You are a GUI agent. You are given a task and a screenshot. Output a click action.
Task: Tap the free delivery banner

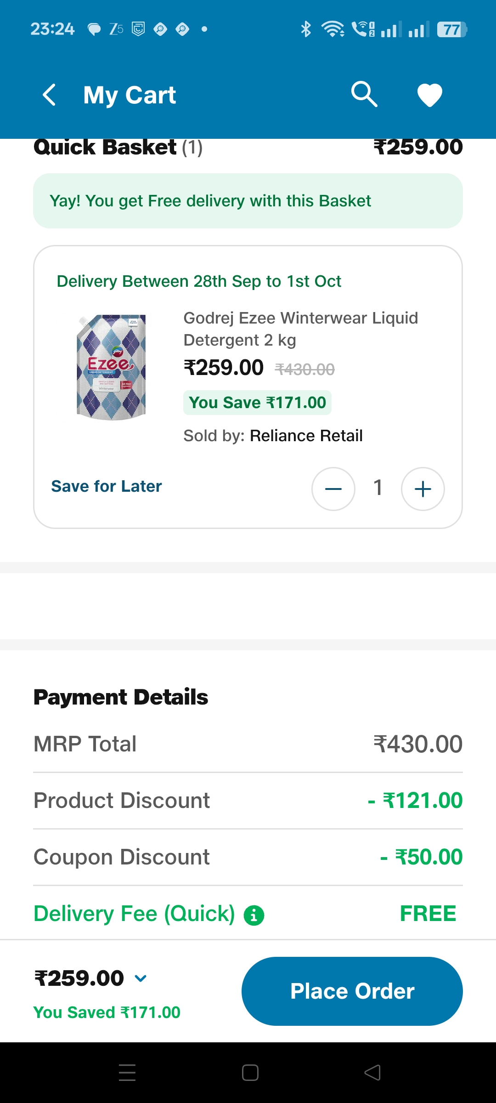tap(248, 201)
